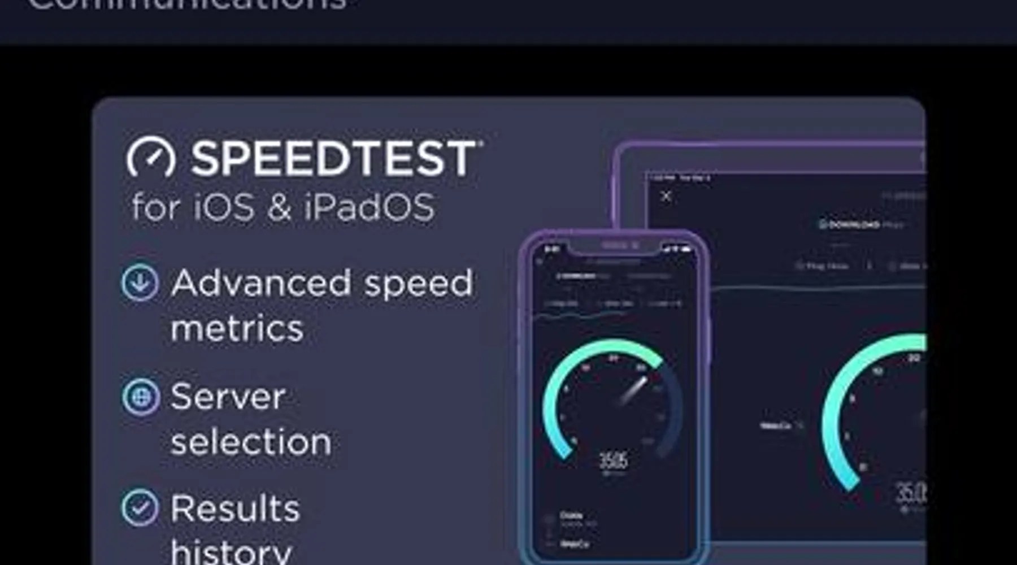Click the 'for iOS & iPadOS' subtitle
Image resolution: width=1017 pixels, height=565 pixels.
(283, 207)
